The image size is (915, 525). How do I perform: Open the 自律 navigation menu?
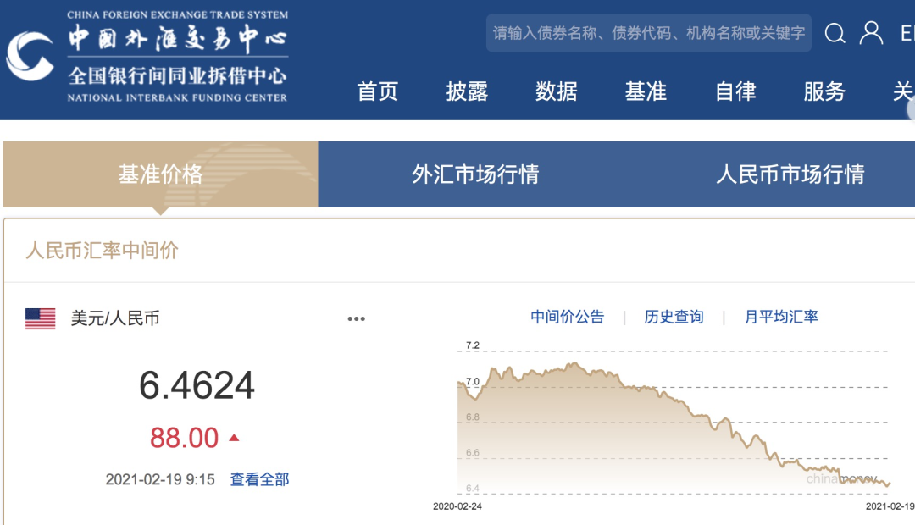click(735, 91)
